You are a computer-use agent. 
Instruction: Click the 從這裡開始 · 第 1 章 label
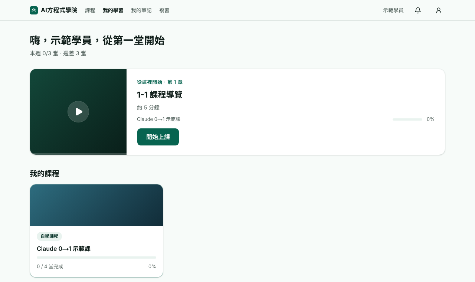(x=160, y=82)
